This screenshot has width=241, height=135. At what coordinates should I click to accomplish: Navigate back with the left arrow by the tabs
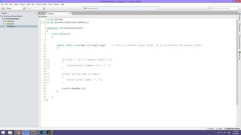coord(40,13)
